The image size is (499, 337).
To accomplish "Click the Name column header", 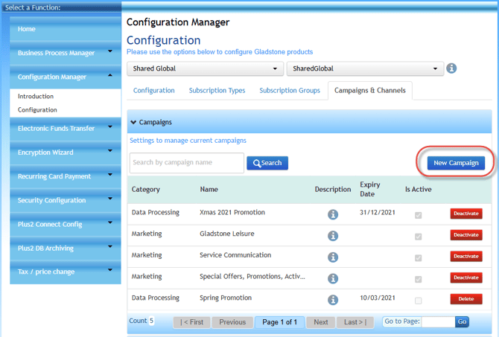I will point(209,190).
